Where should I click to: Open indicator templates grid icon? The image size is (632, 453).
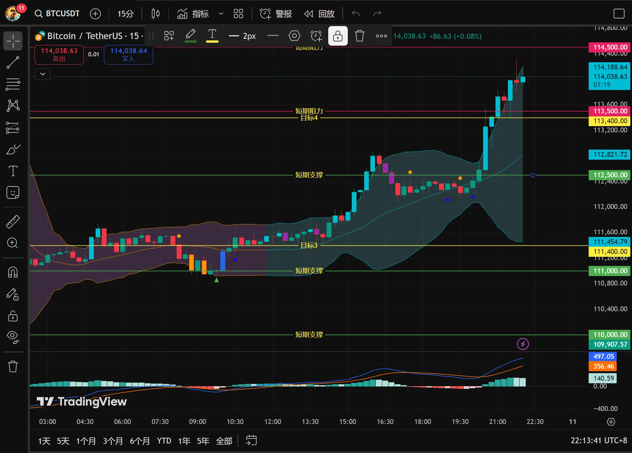(x=238, y=14)
